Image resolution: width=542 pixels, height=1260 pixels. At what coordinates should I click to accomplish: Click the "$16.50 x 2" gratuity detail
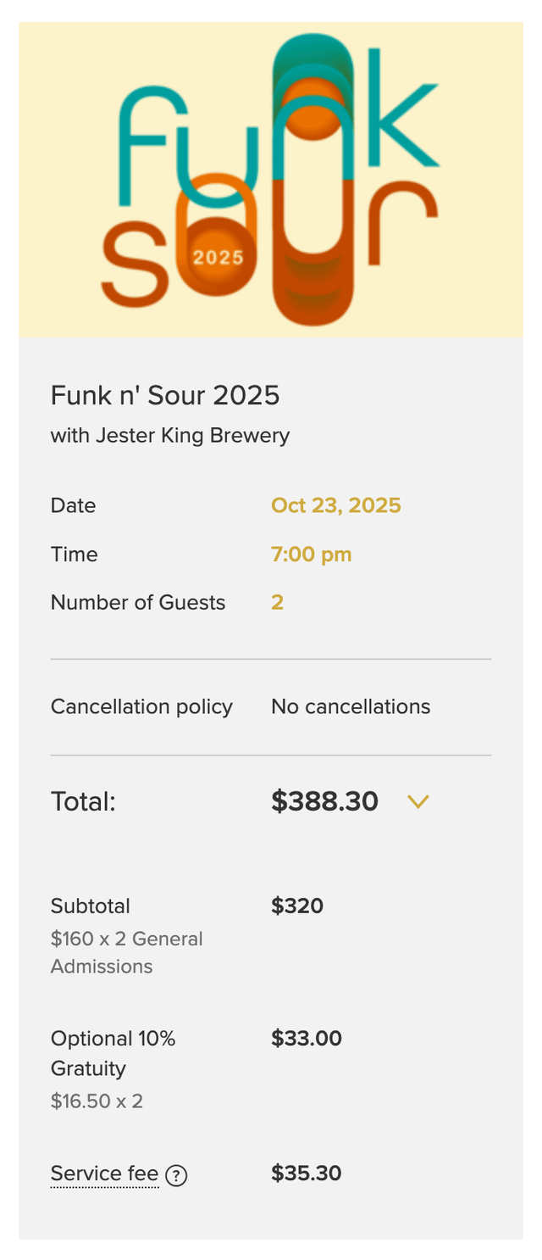click(97, 1101)
